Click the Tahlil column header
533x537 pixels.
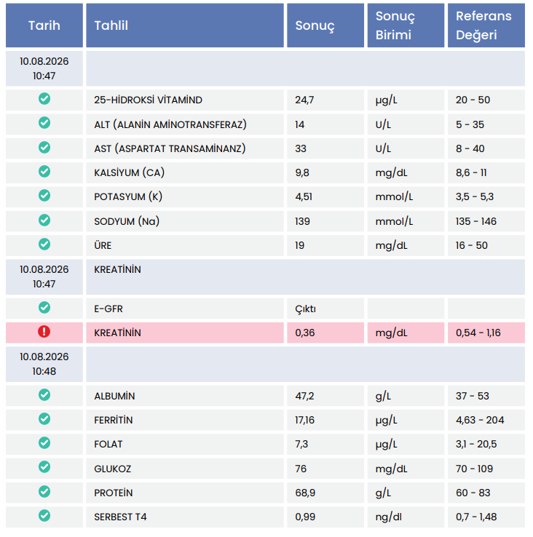click(185, 25)
